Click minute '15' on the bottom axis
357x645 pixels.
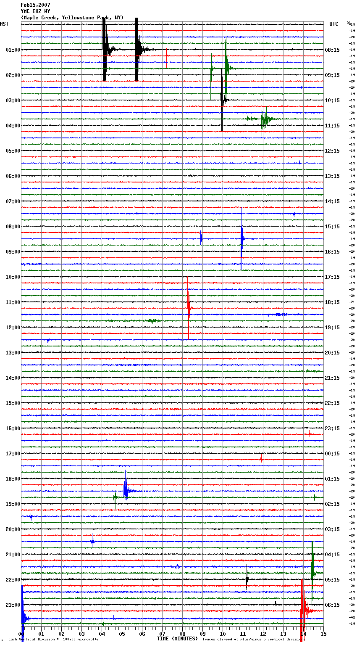(323, 634)
